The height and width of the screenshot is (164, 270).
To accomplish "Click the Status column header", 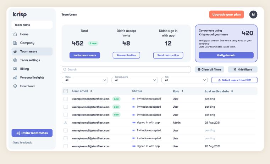I will click(137, 91).
